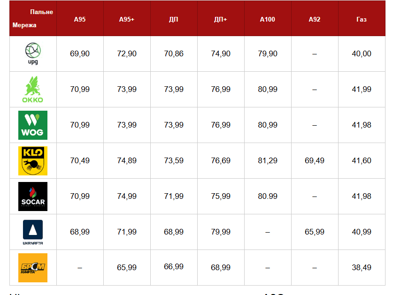The height and width of the screenshot is (295, 393).
Task: Open the SOCAR black logo
Action: (33, 197)
